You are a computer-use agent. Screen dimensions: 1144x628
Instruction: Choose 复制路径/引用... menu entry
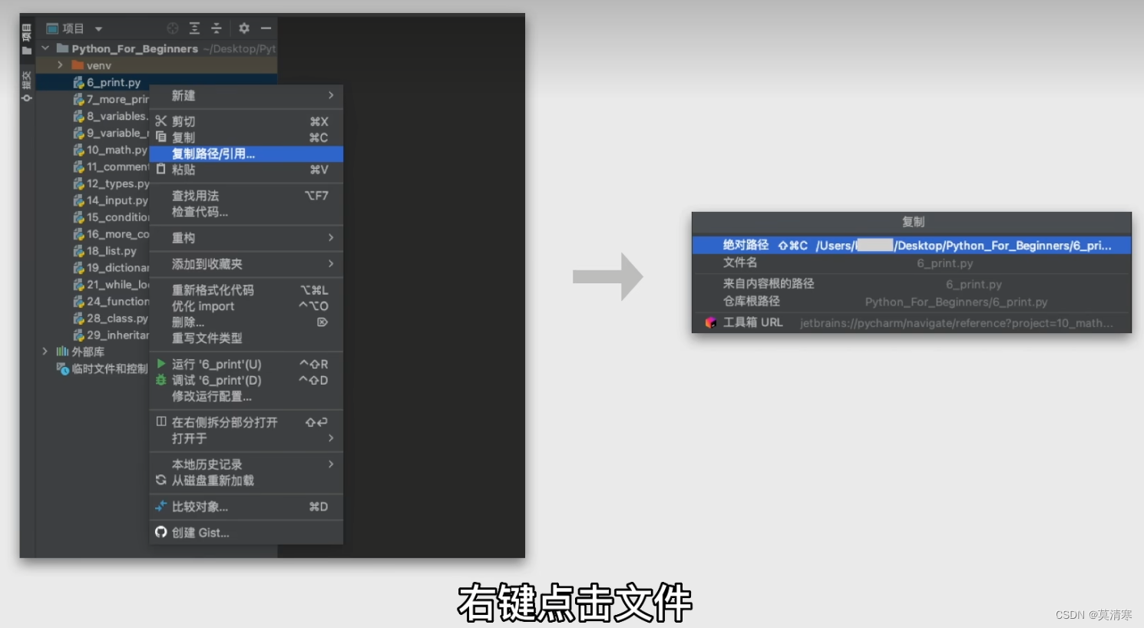[x=246, y=154]
